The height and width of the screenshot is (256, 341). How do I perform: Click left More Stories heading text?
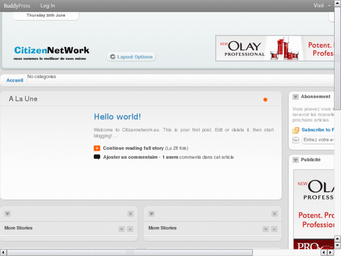(x=18, y=228)
